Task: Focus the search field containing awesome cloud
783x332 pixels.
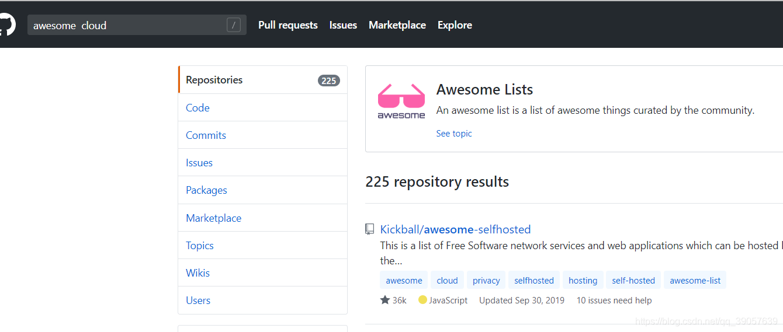Action: point(137,25)
